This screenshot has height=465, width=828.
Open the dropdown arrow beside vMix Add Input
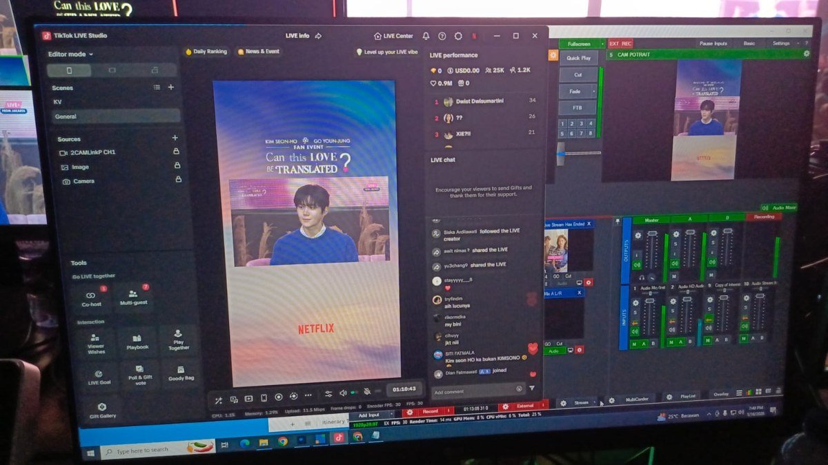point(392,414)
